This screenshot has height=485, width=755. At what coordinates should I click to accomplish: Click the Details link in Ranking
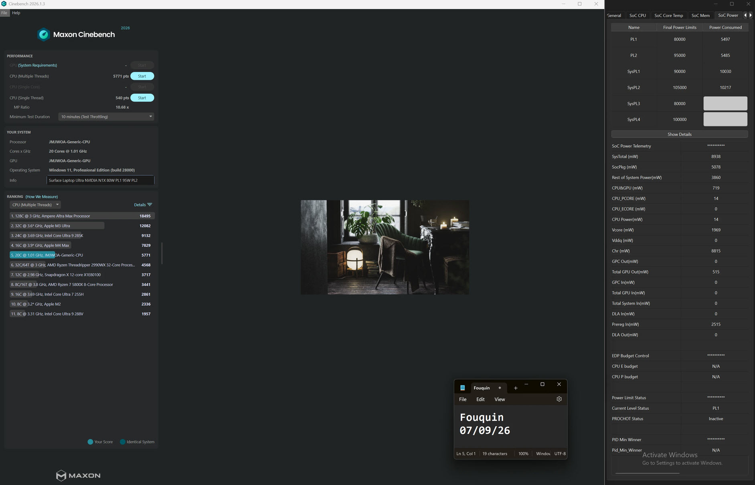coord(140,205)
